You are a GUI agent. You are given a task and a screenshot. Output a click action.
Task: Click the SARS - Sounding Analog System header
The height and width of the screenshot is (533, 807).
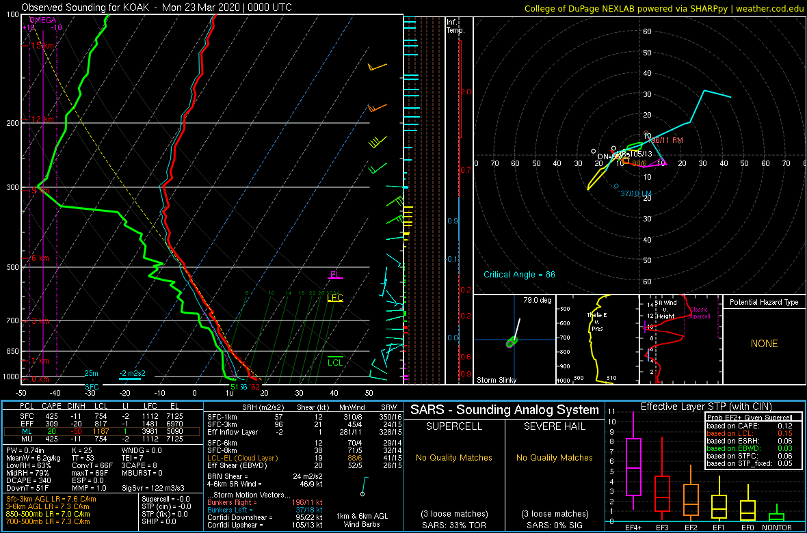(x=505, y=410)
